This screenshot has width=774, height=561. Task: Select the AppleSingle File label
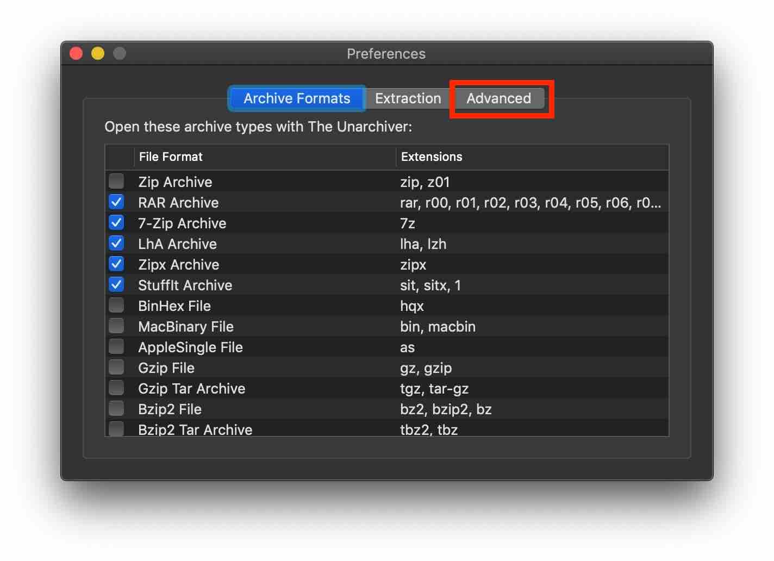click(x=190, y=347)
